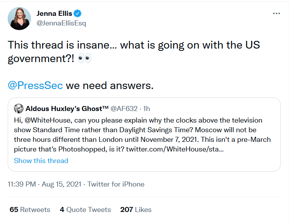
Task: Click the quoted tweet body text
Action: 142,135
